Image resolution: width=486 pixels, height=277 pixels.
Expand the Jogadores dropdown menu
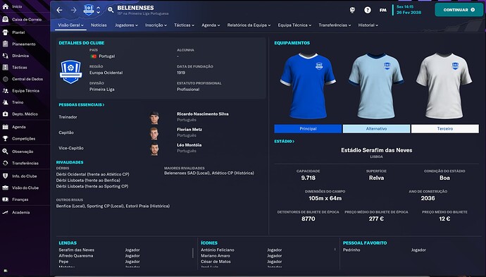click(x=126, y=25)
